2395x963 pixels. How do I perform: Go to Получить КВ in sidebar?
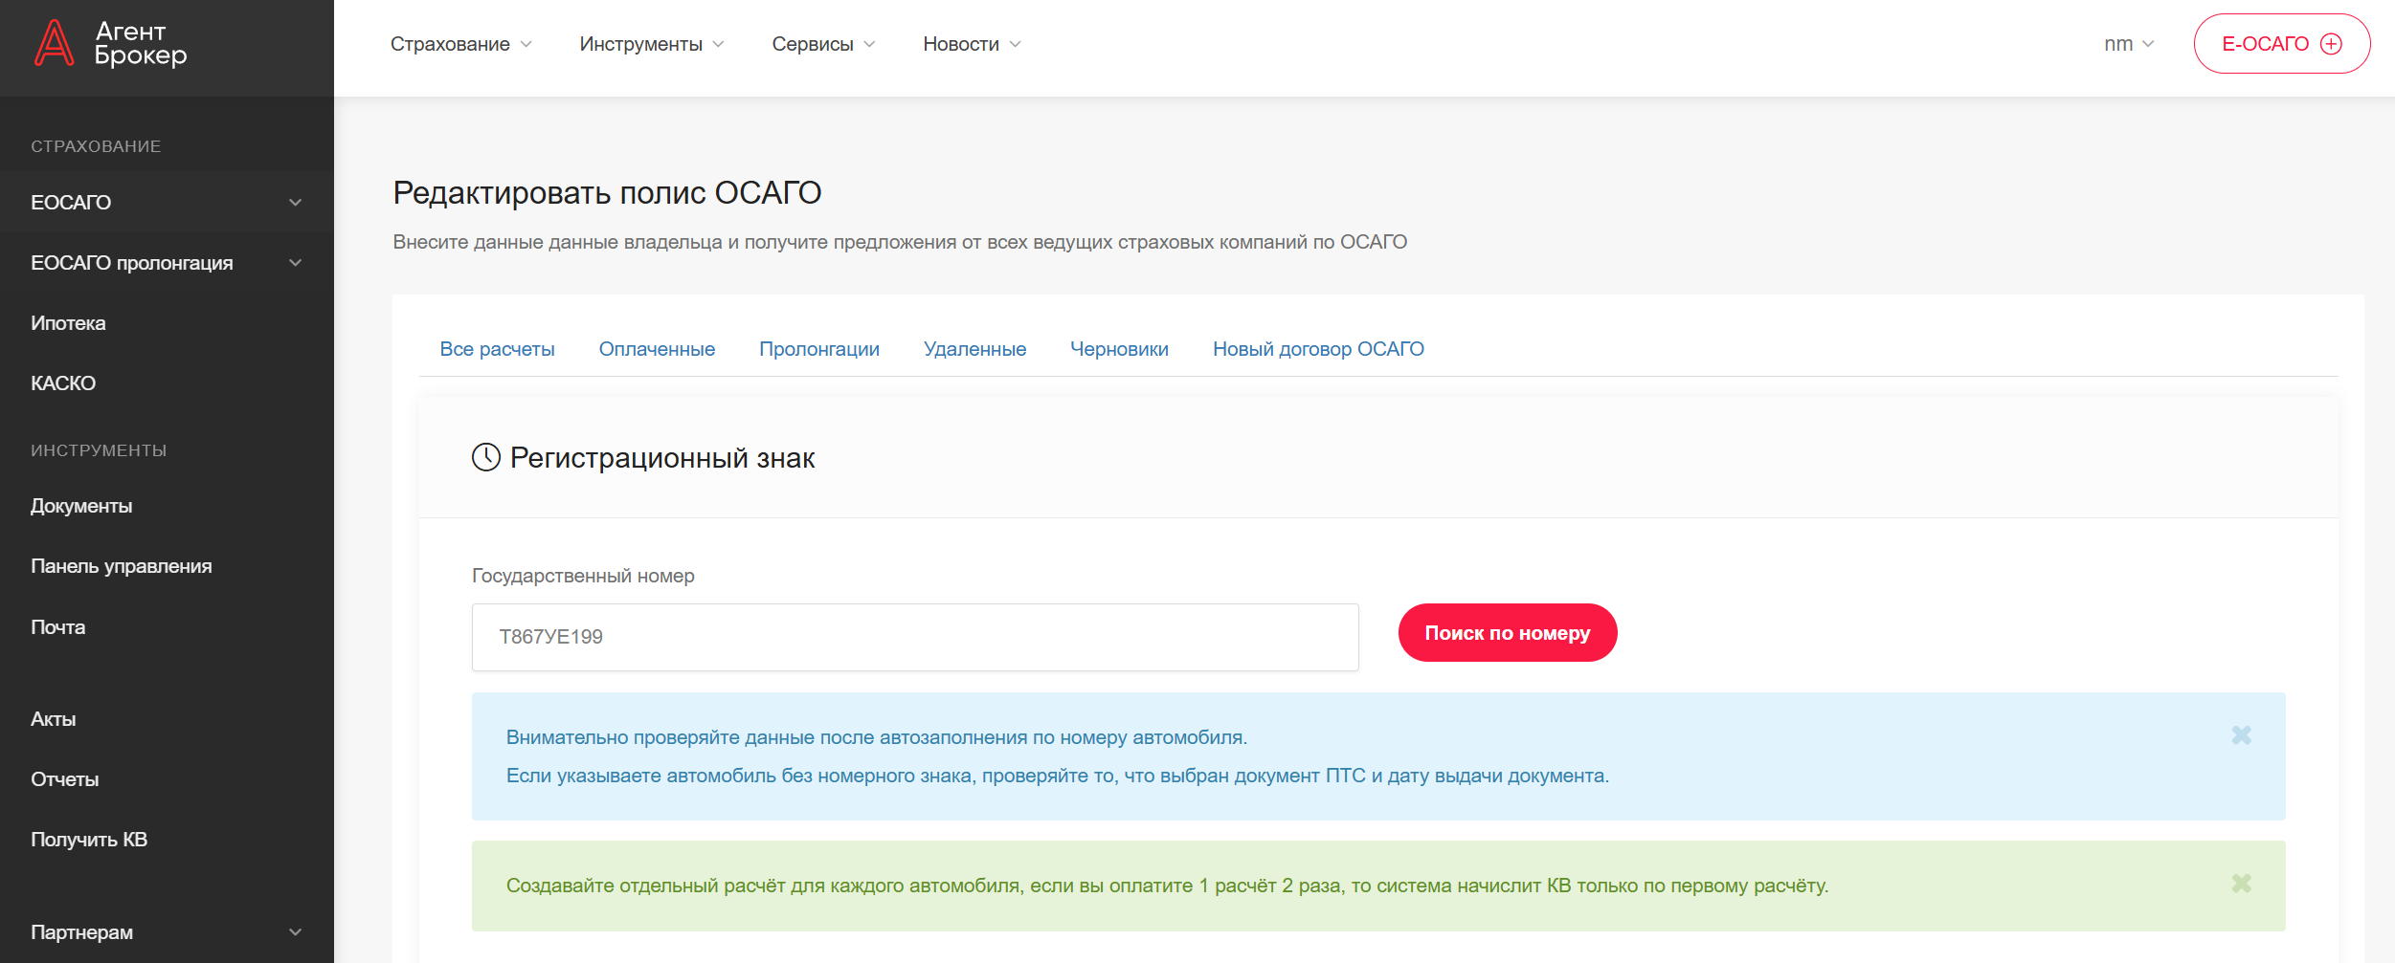tap(89, 840)
